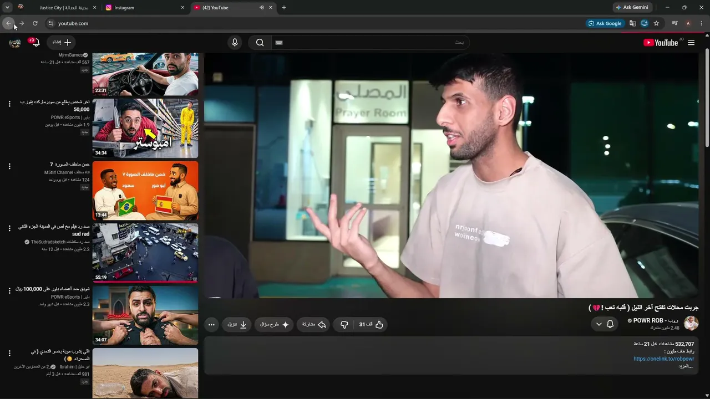Click the youtube.com address bar
Image resolution: width=710 pixels, height=399 pixels.
(x=316, y=23)
